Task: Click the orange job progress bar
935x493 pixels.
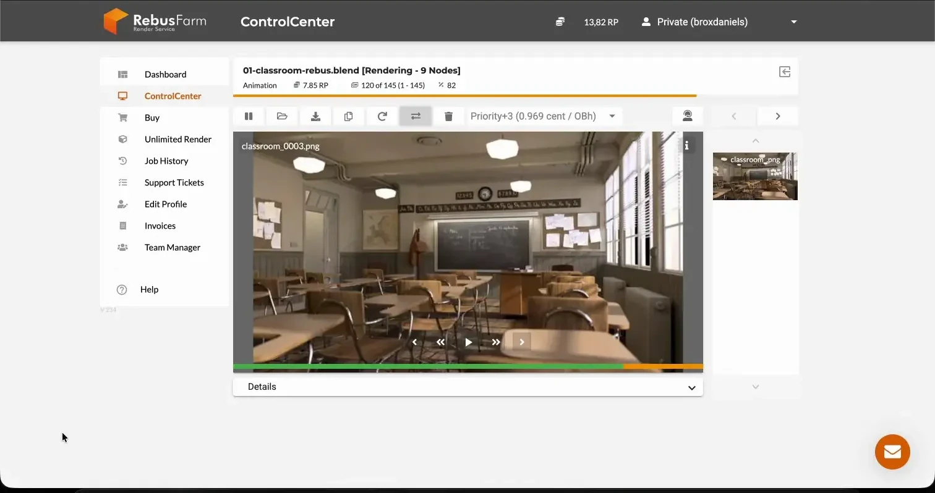Action: coord(465,96)
